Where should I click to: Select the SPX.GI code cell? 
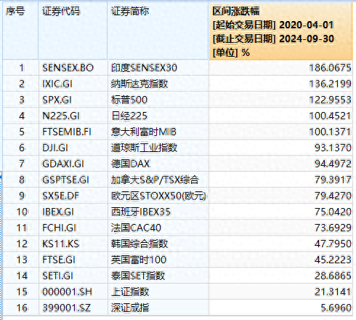point(73,100)
